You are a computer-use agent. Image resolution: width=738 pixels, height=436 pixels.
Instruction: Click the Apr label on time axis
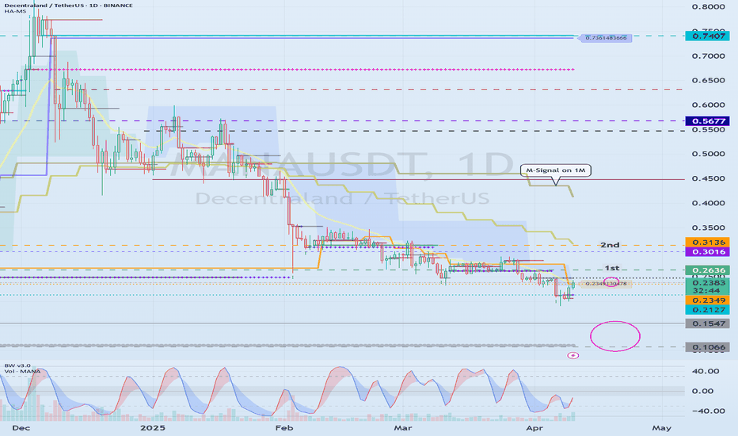534,428
